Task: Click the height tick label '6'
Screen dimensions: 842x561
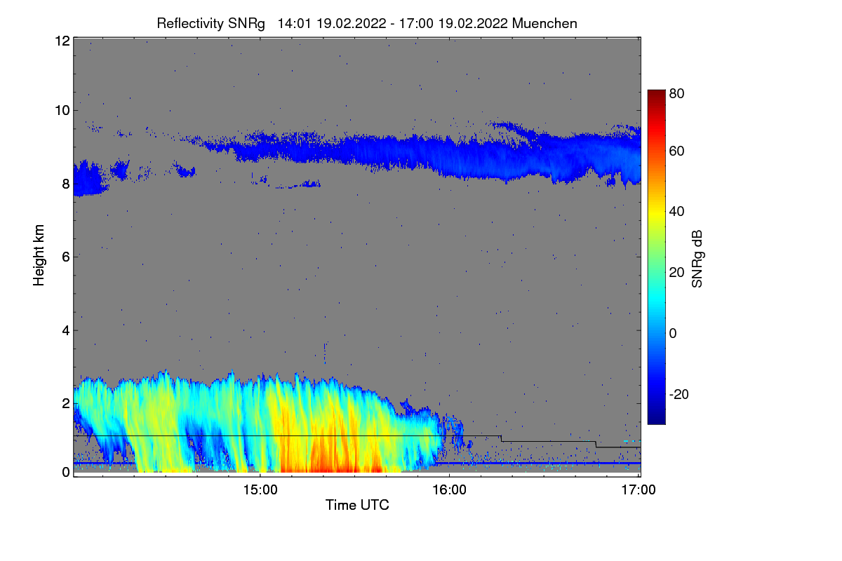Action: coord(65,257)
